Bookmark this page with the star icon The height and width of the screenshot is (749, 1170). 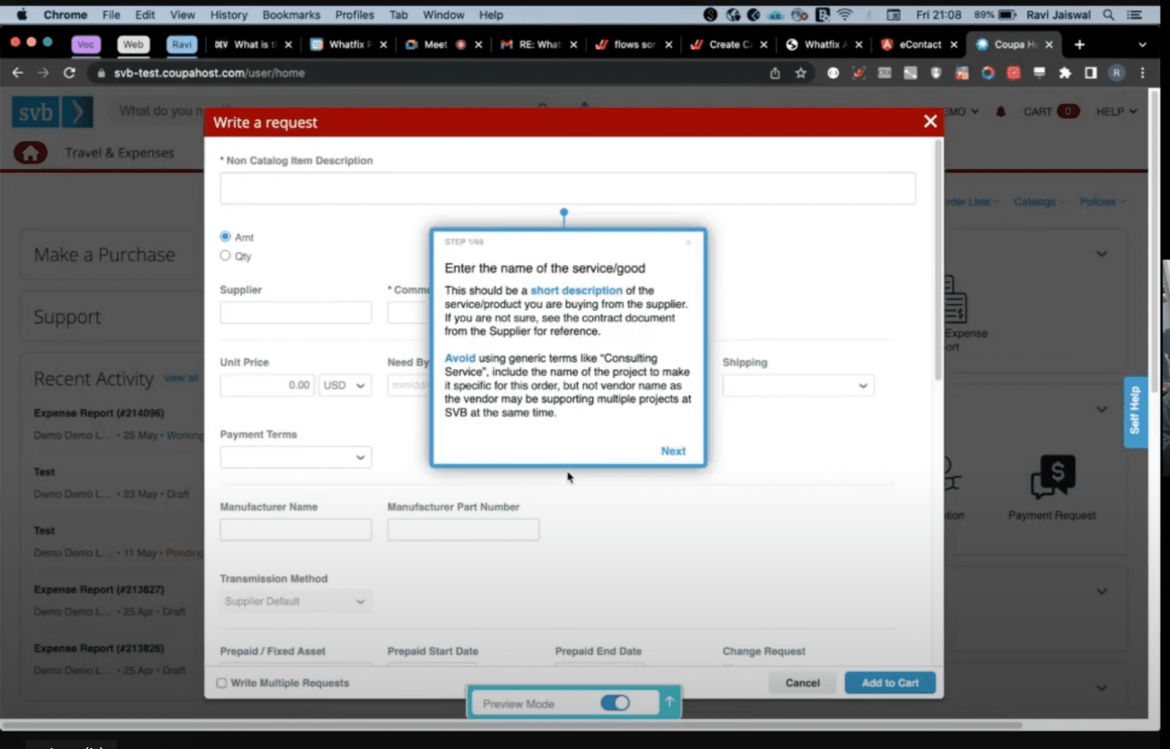pyautogui.click(x=801, y=73)
